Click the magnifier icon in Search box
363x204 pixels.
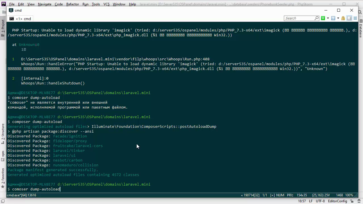click(316, 18)
